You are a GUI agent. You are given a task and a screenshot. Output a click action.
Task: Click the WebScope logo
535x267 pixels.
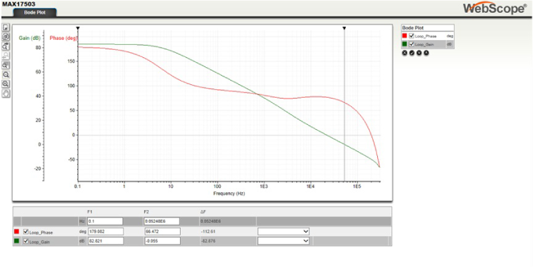(495, 8)
